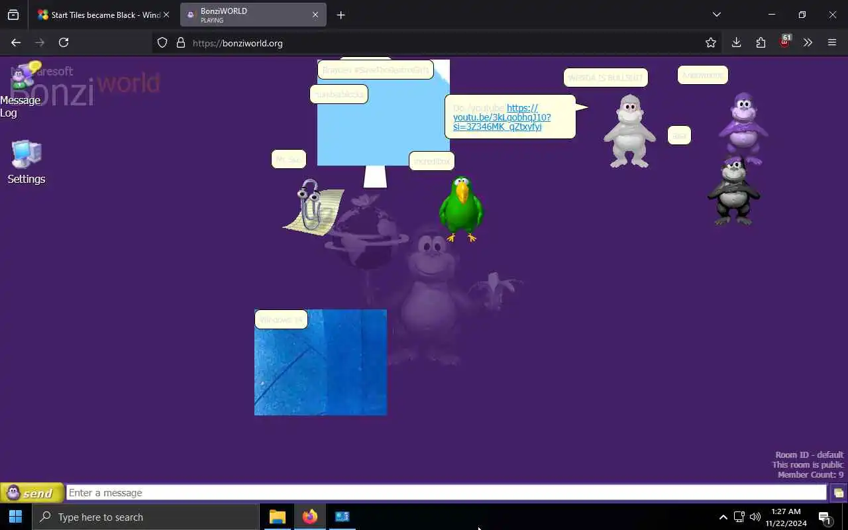View site information padlock icon
This screenshot has width=848, height=530.
(x=180, y=43)
